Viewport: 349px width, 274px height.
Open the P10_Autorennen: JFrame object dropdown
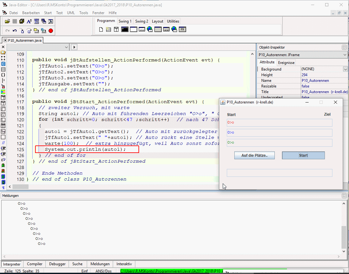[x=345, y=55]
